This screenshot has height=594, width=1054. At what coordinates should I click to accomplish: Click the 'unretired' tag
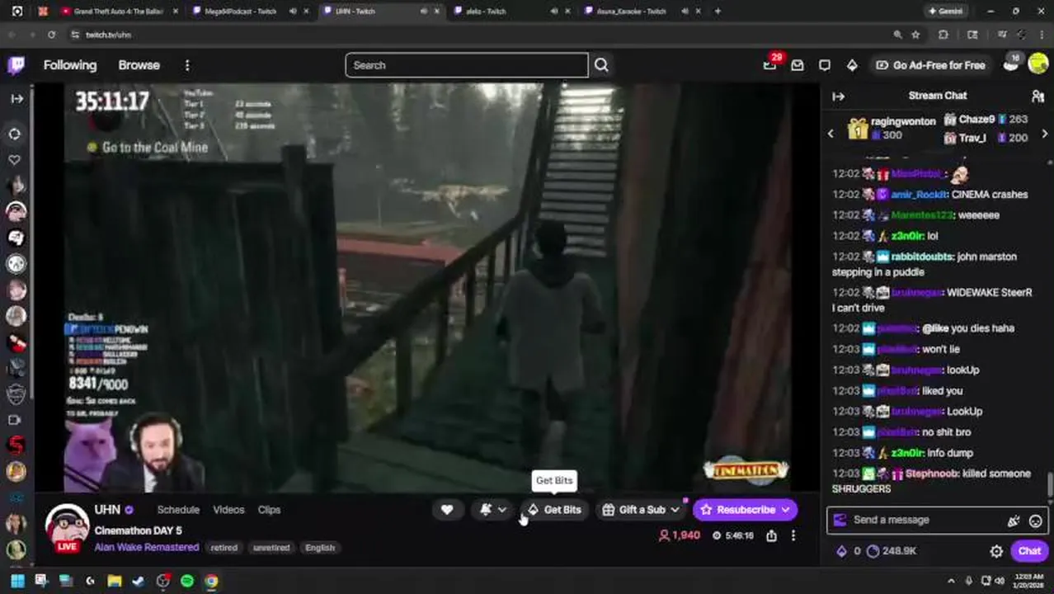(271, 548)
